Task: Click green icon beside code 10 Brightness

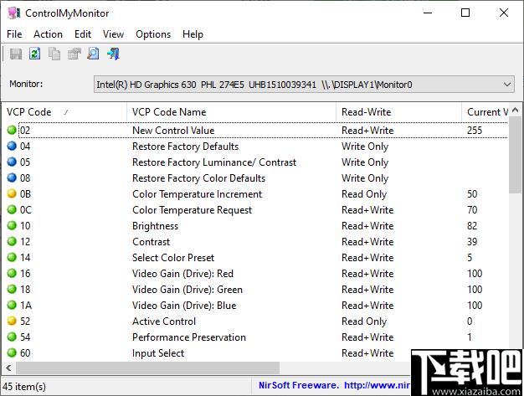Action: click(12, 225)
